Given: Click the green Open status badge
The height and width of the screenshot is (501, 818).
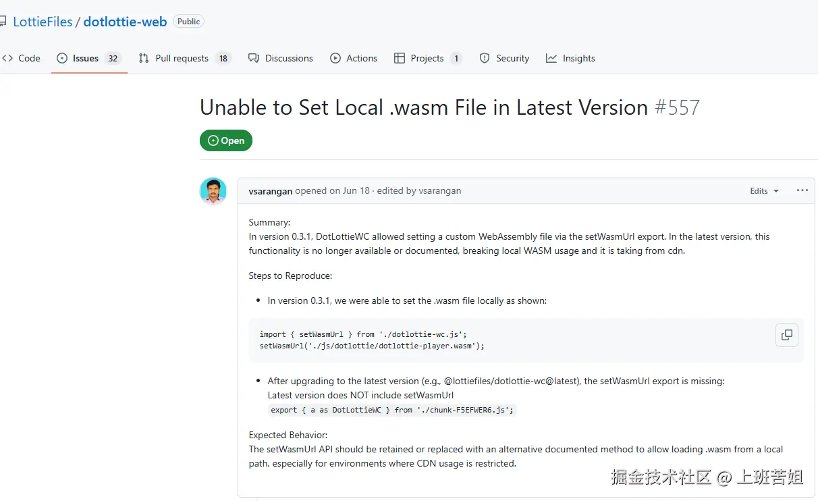Looking at the screenshot, I should pos(226,140).
